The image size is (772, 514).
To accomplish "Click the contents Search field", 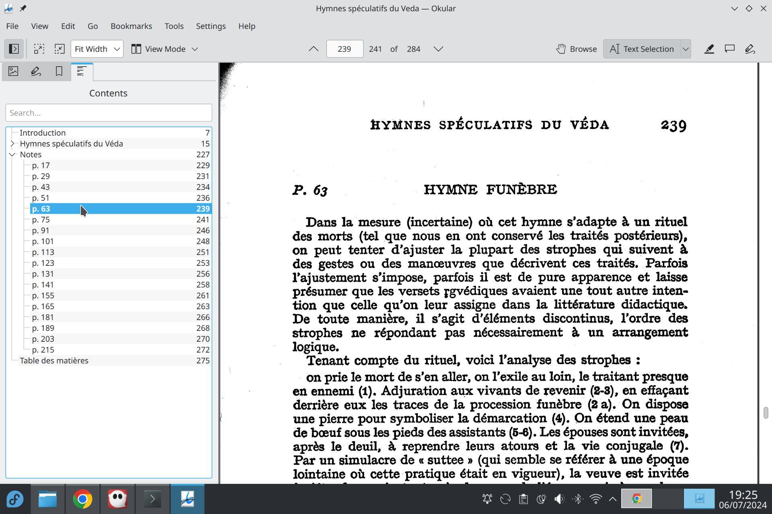I will click(109, 113).
